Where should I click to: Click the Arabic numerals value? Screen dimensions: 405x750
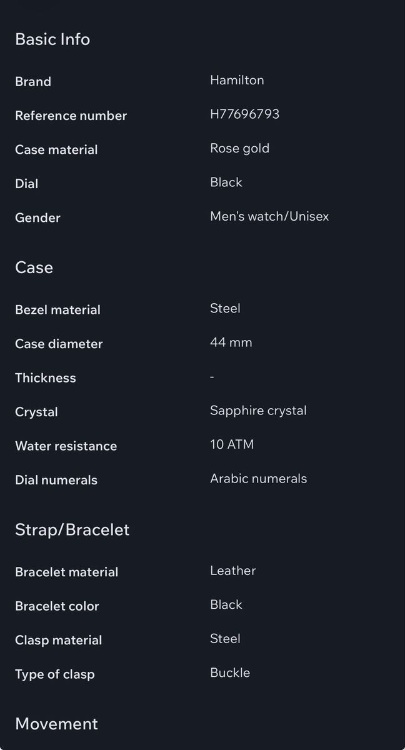258,479
